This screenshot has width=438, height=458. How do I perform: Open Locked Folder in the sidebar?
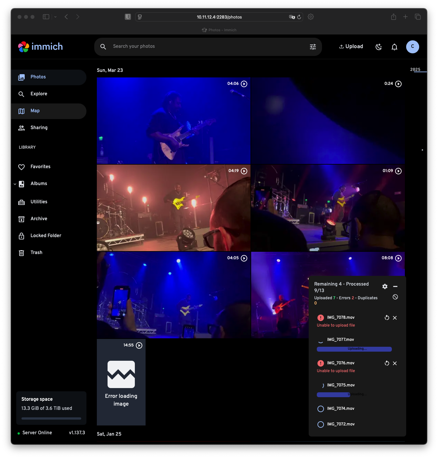pyautogui.click(x=49, y=236)
